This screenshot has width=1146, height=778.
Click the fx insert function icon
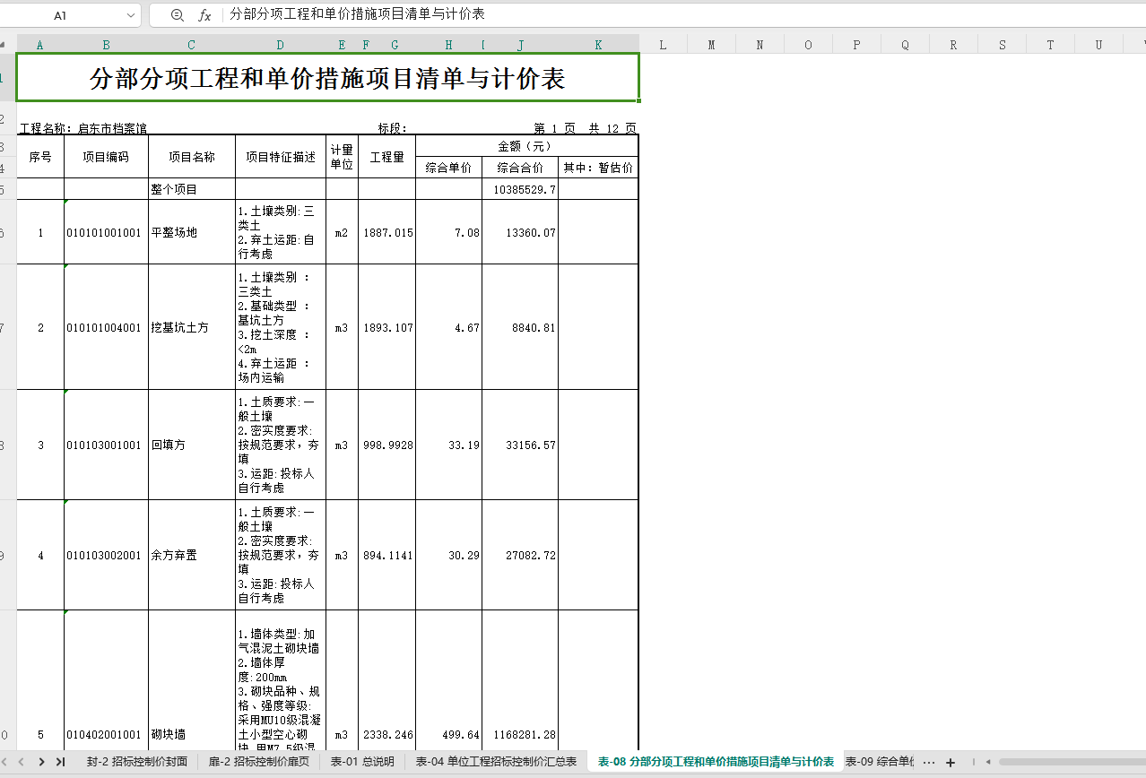(x=204, y=15)
